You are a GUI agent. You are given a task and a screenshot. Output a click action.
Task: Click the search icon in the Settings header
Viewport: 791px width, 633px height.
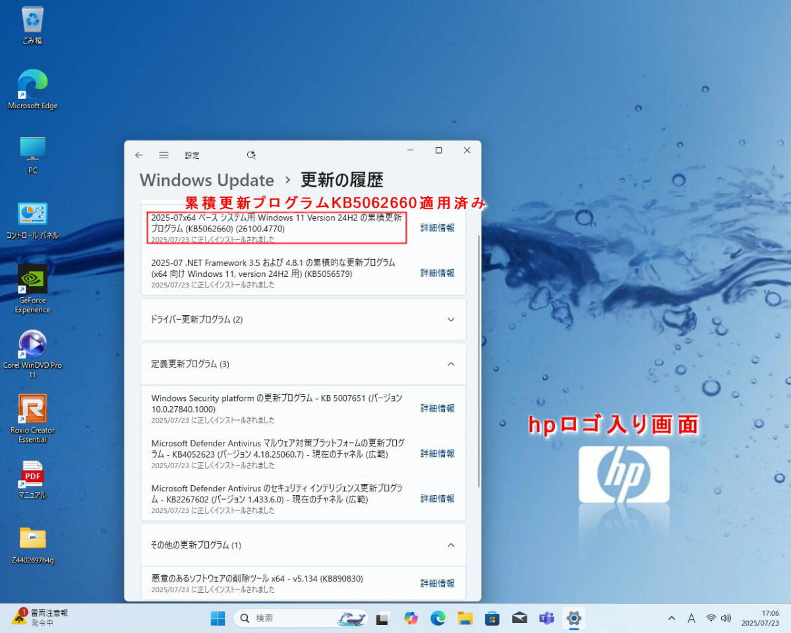(251, 155)
